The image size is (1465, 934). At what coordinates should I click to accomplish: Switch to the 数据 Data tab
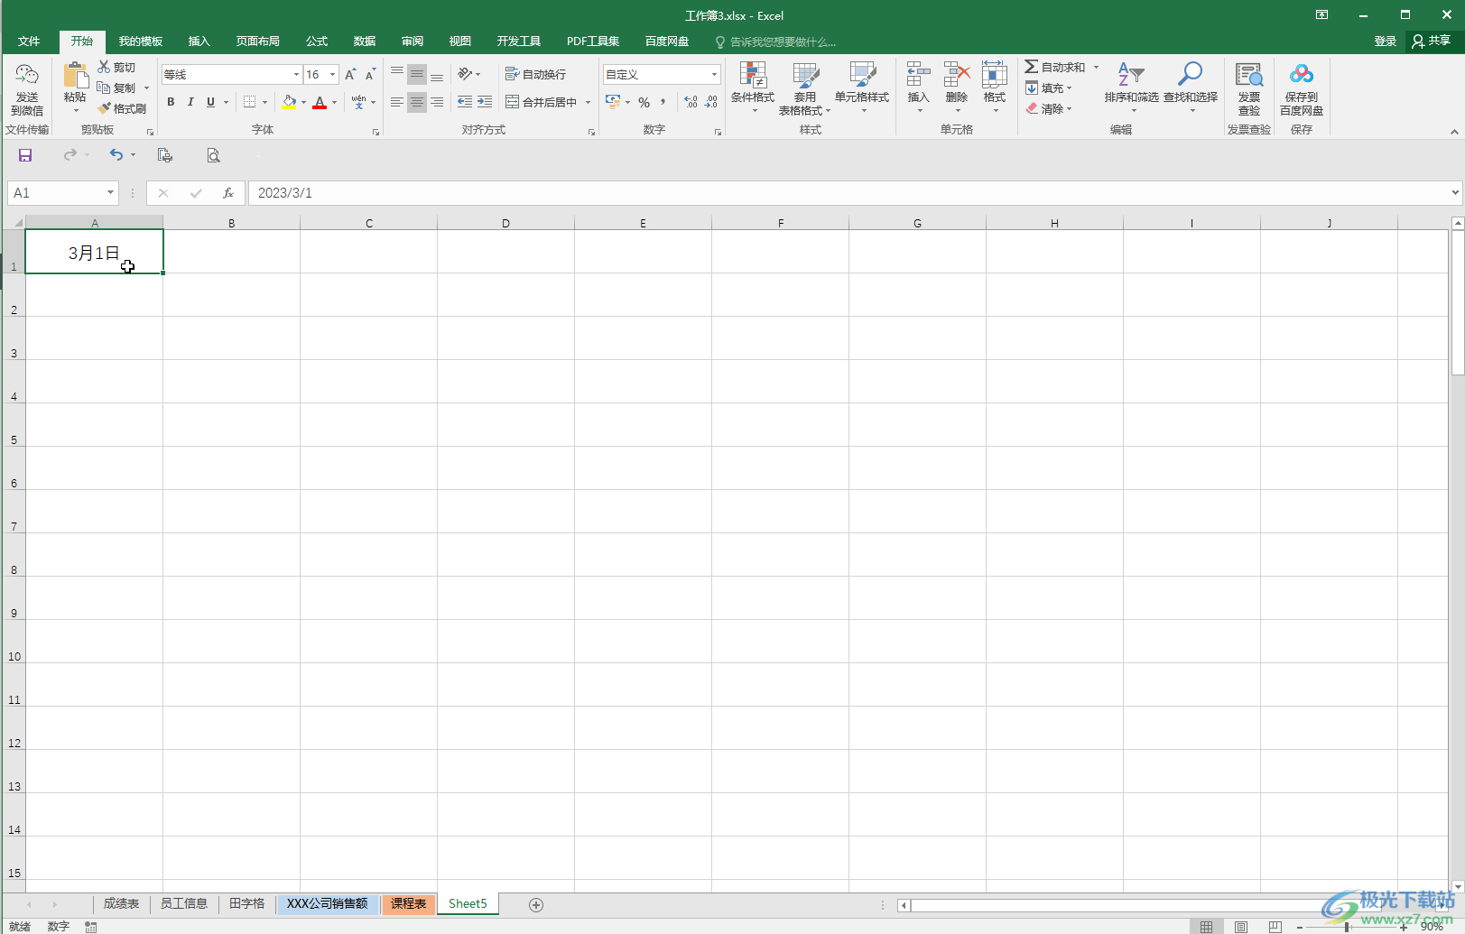coord(365,42)
